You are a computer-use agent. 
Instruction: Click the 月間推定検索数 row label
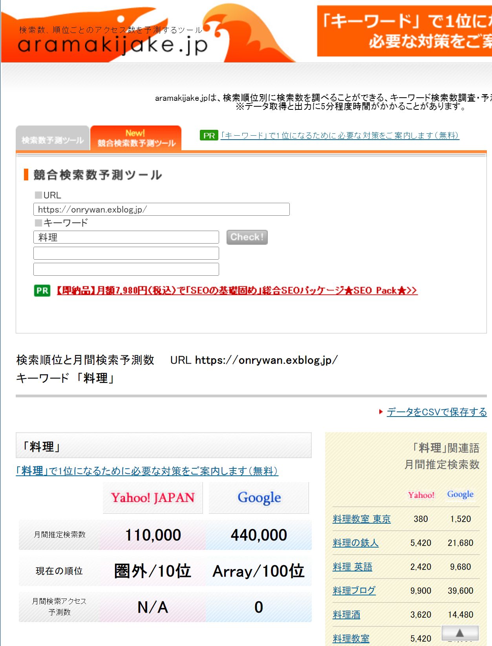click(60, 535)
